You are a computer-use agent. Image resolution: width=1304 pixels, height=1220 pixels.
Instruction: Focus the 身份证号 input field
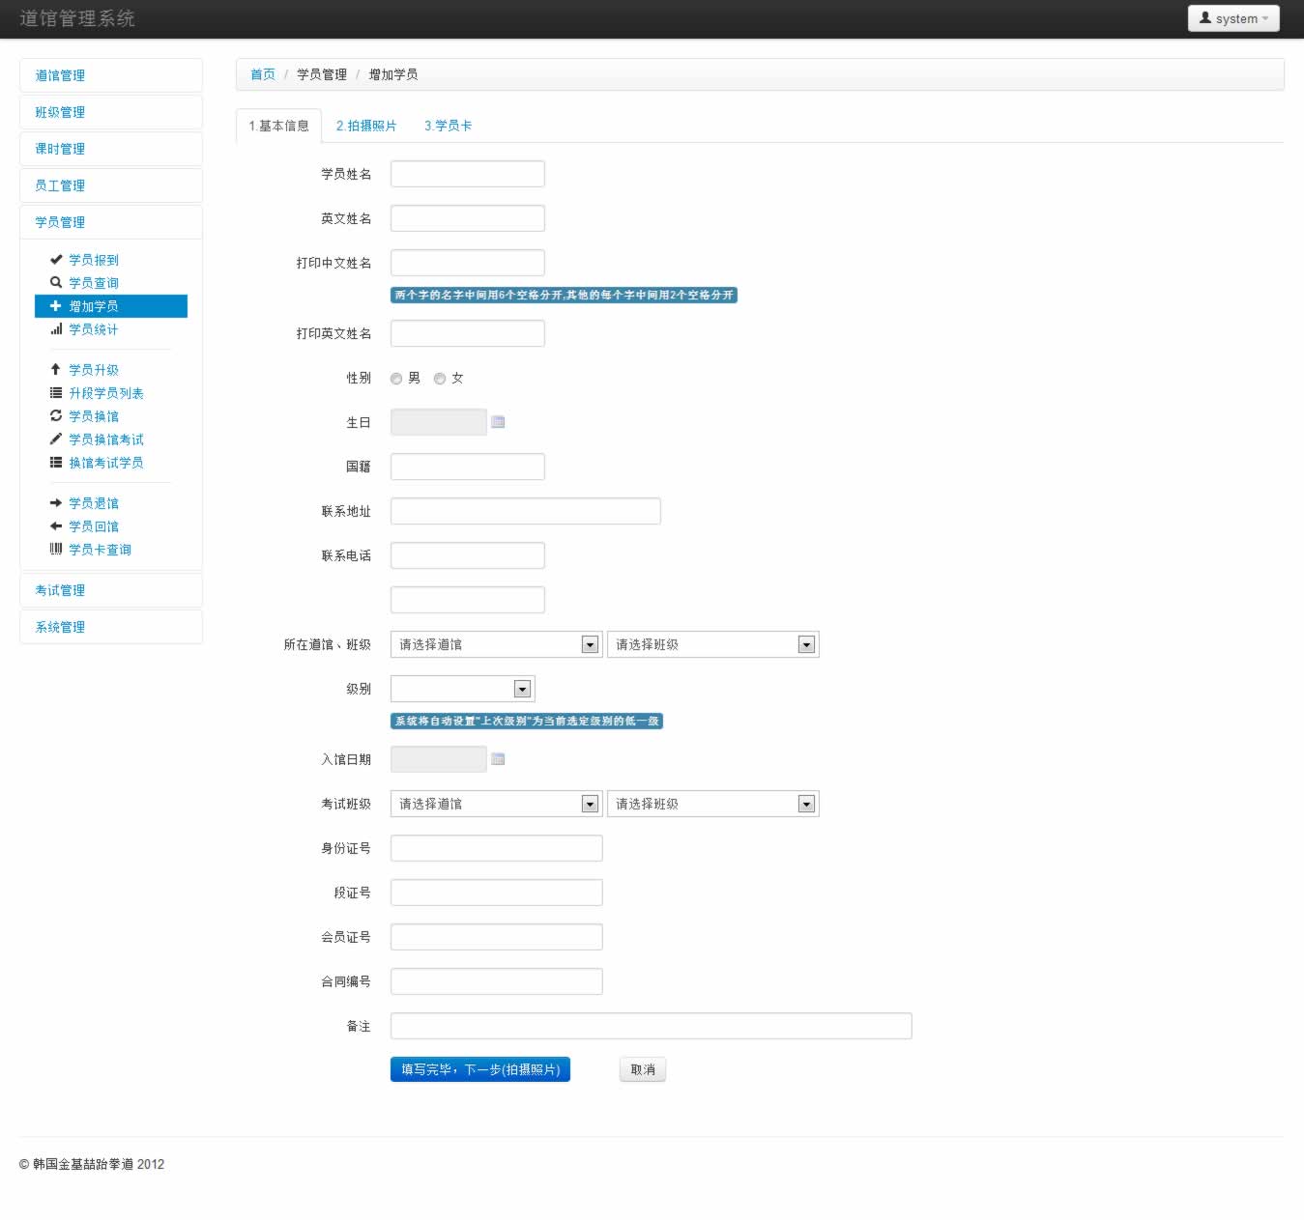click(497, 848)
